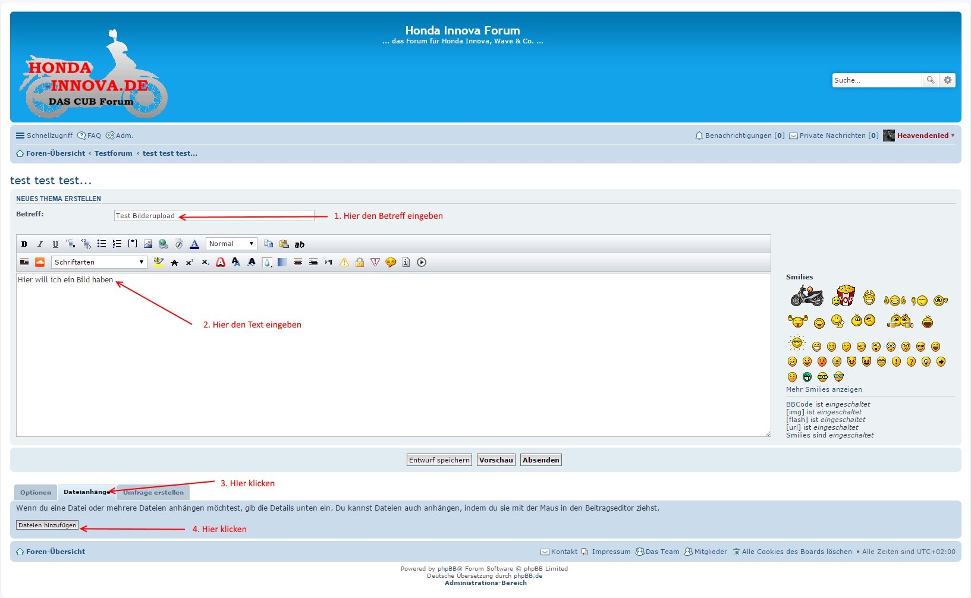Click the underline formatting button

pyautogui.click(x=55, y=244)
